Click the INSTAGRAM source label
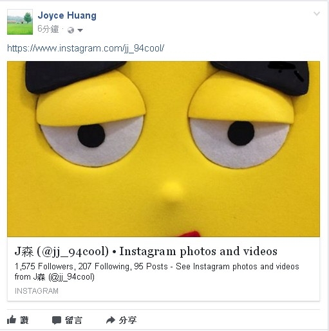This screenshot has width=329, height=331. 37,291
